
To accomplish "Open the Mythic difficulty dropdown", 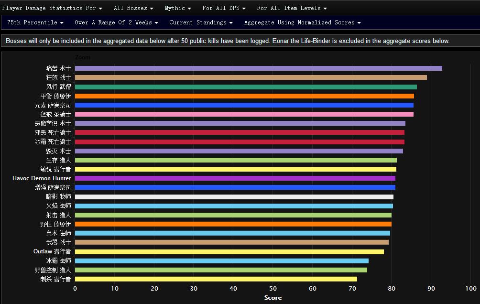I will 177,8.
